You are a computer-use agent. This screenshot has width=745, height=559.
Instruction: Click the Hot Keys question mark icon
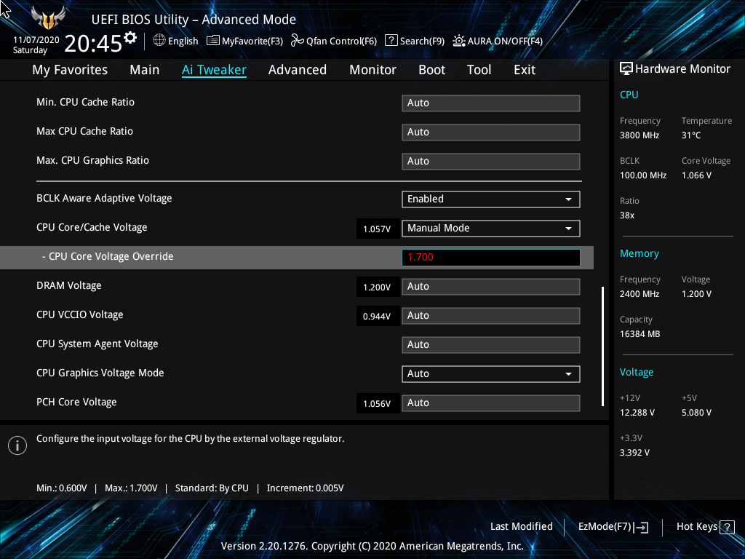point(727,527)
